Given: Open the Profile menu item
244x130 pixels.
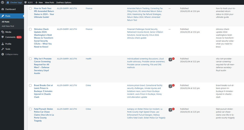Looking at the screenshot, I should click(12, 44).
